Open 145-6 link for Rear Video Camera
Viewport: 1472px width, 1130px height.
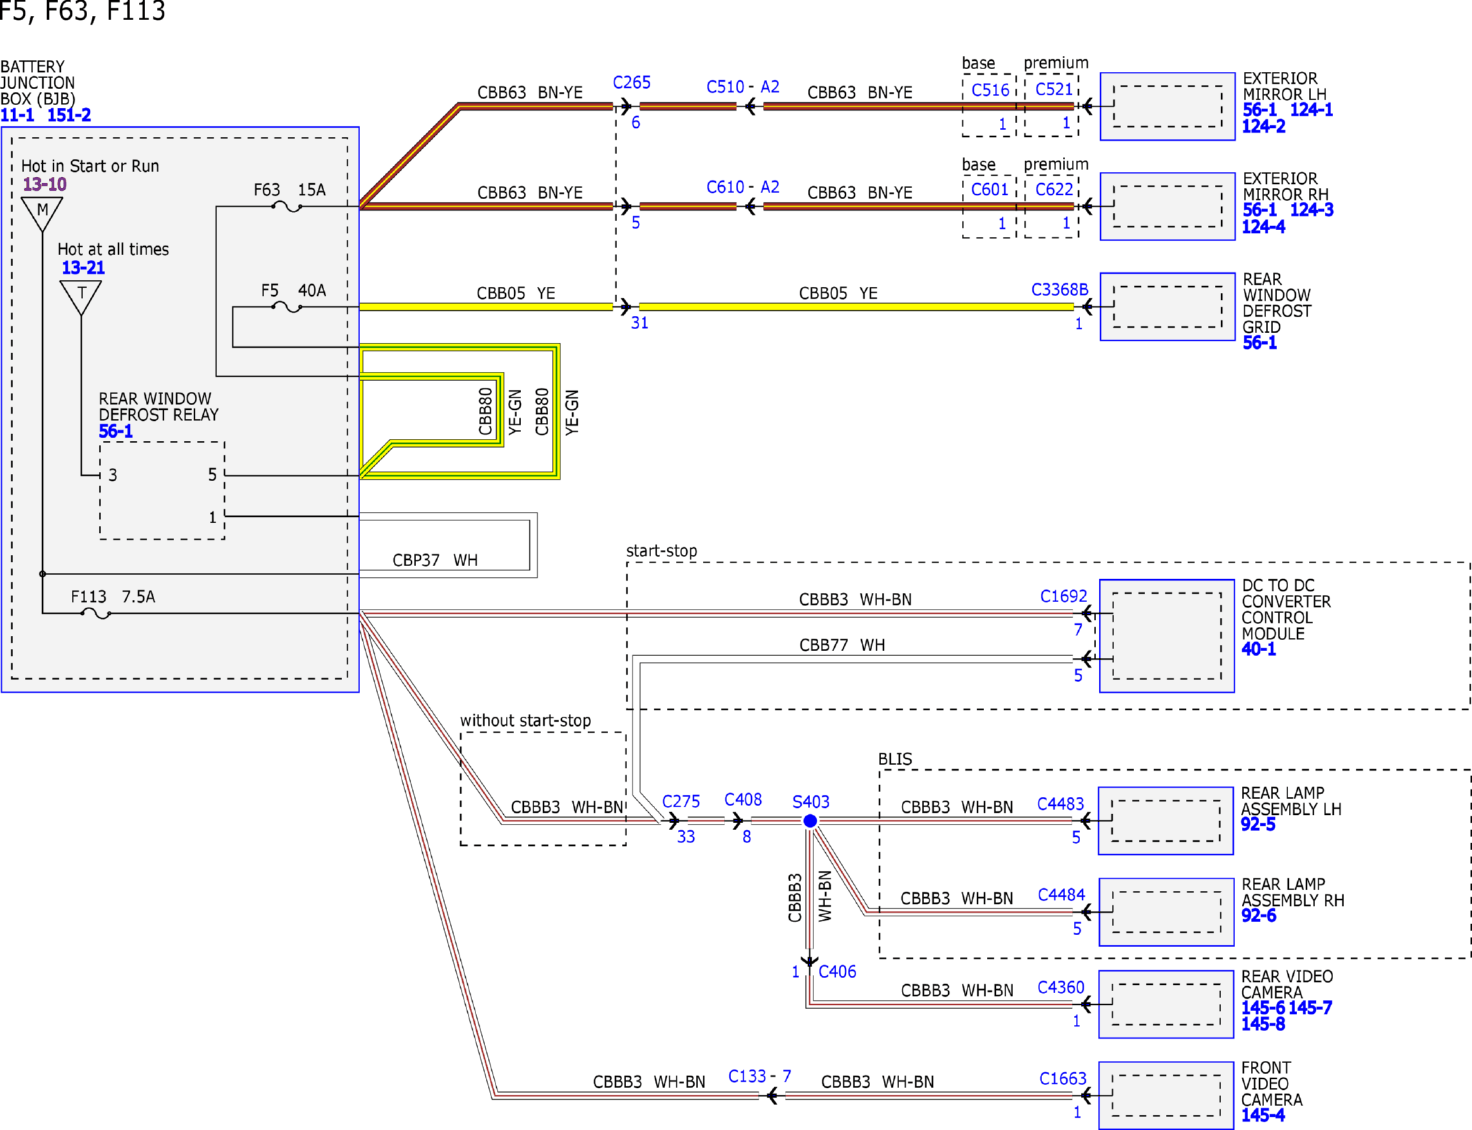coord(1263,1008)
